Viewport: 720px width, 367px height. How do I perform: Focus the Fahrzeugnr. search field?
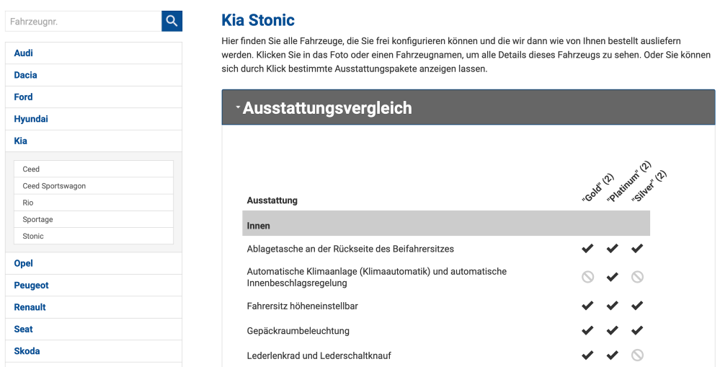[83, 22]
